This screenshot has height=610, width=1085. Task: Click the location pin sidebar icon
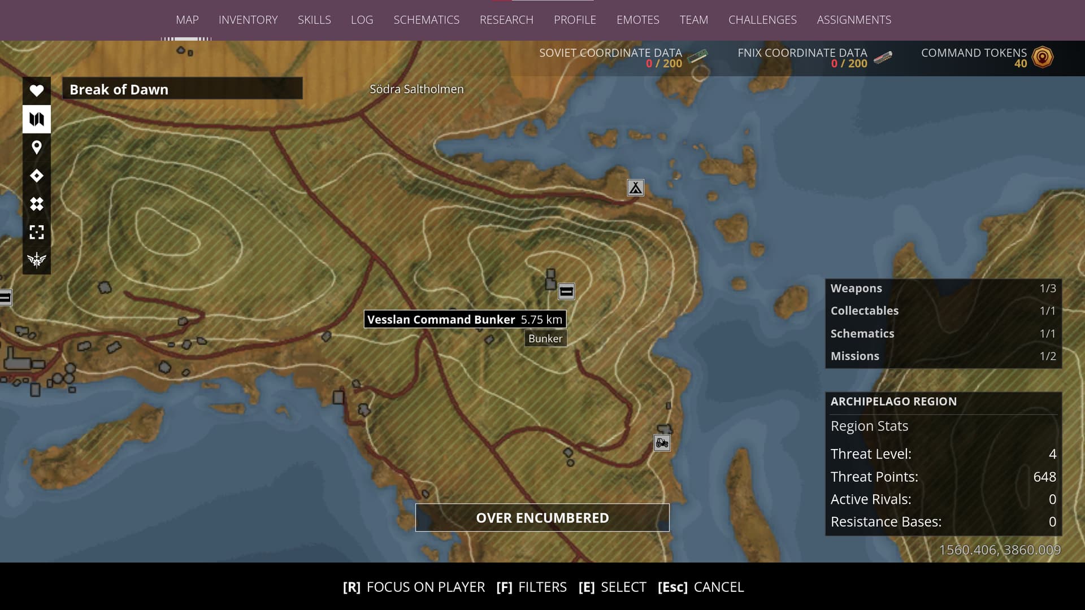click(37, 147)
